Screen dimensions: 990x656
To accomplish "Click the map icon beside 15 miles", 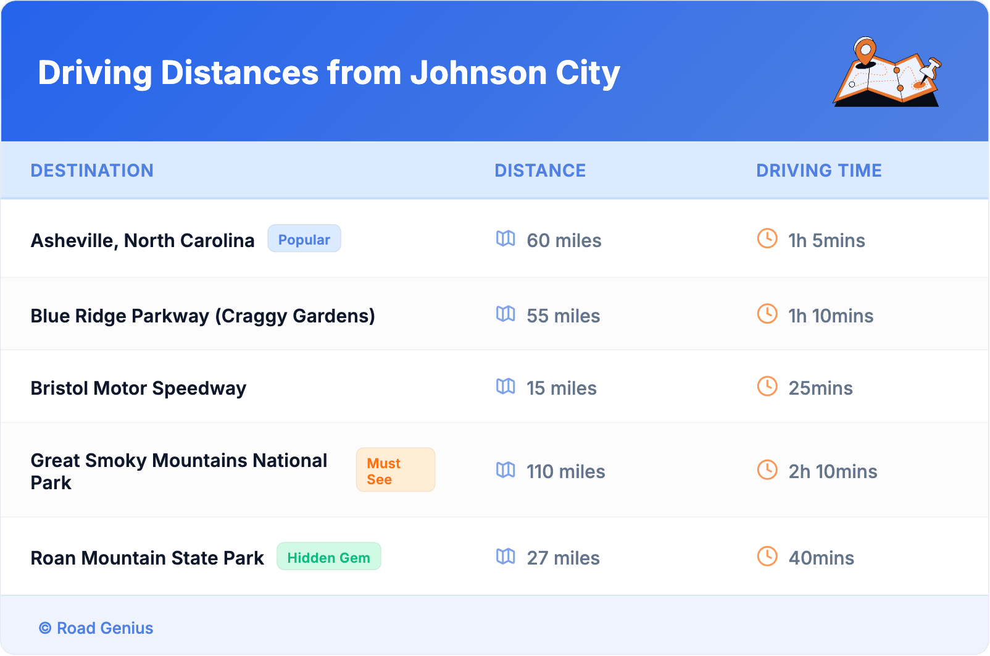I will point(505,387).
